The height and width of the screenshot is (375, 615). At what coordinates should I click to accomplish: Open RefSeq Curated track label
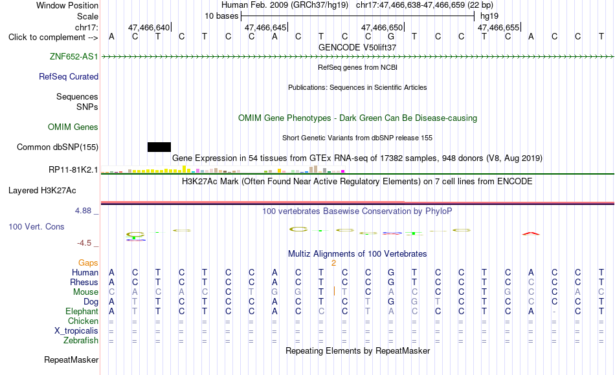click(69, 76)
